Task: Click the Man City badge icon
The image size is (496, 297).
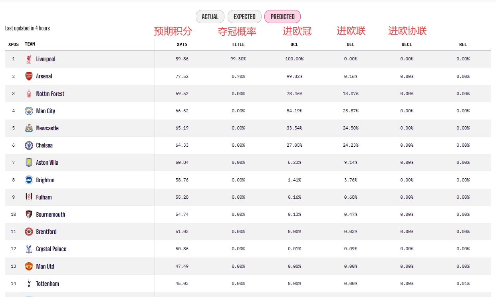Action: tap(29, 111)
